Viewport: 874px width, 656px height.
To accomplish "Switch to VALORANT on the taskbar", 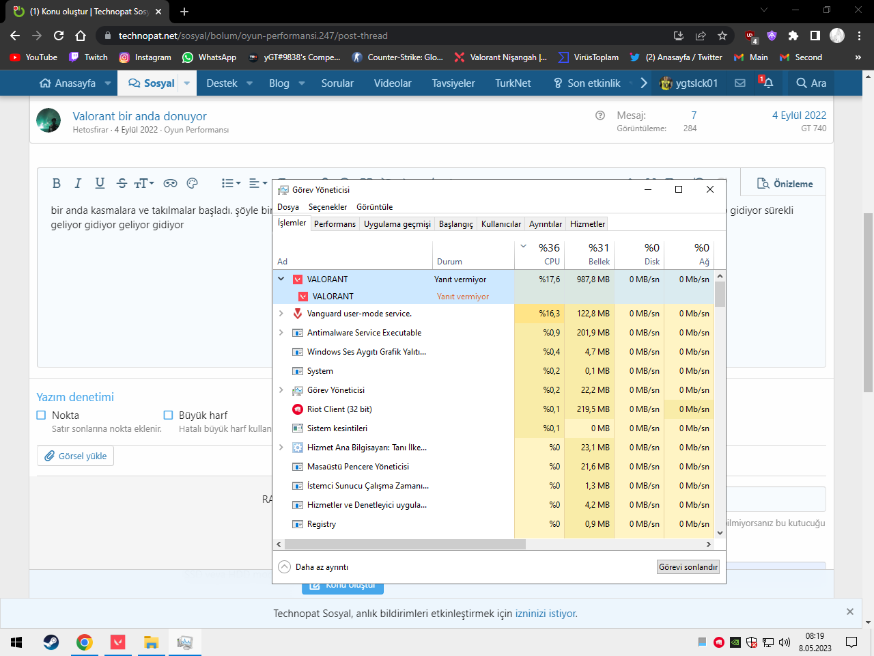I will (x=117, y=642).
